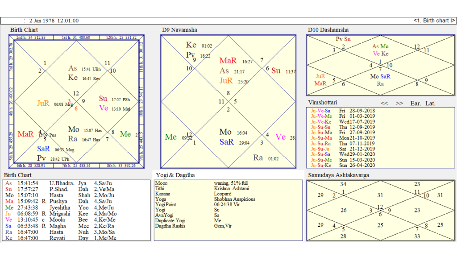Click the Sa row with Magha nakshatra

pyautogui.click(x=60, y=226)
